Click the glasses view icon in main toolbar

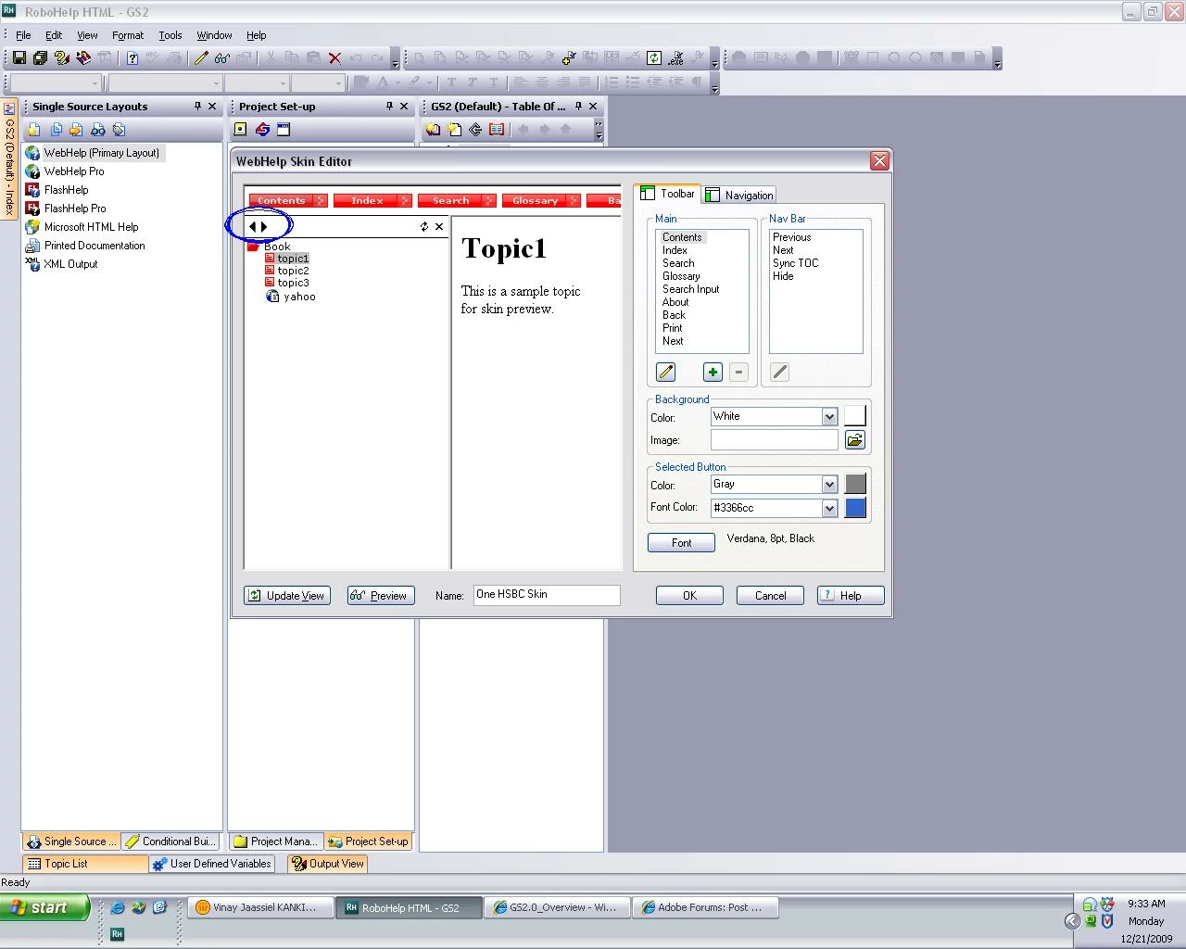point(222,57)
